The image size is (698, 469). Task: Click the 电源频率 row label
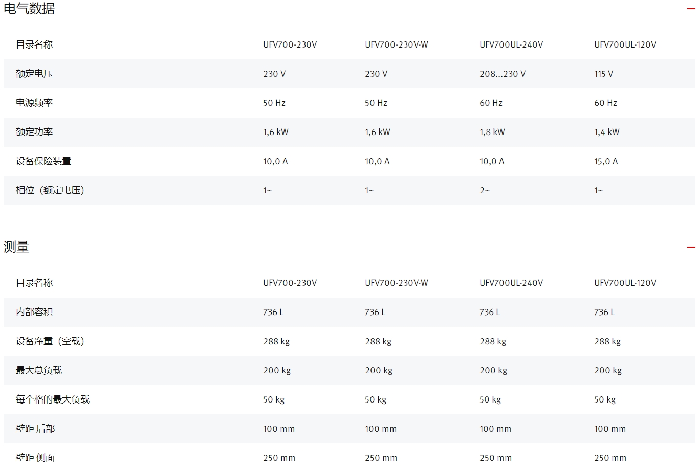tap(34, 103)
